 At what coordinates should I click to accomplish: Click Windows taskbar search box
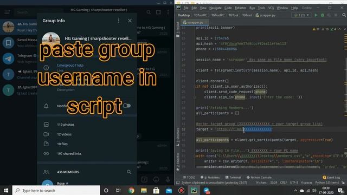(56, 190)
